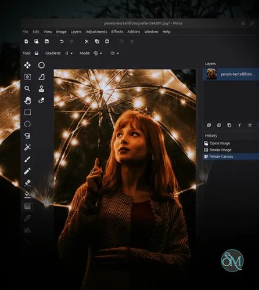Open the Image menu
Viewport: 259px width, 290px height.
click(x=61, y=32)
